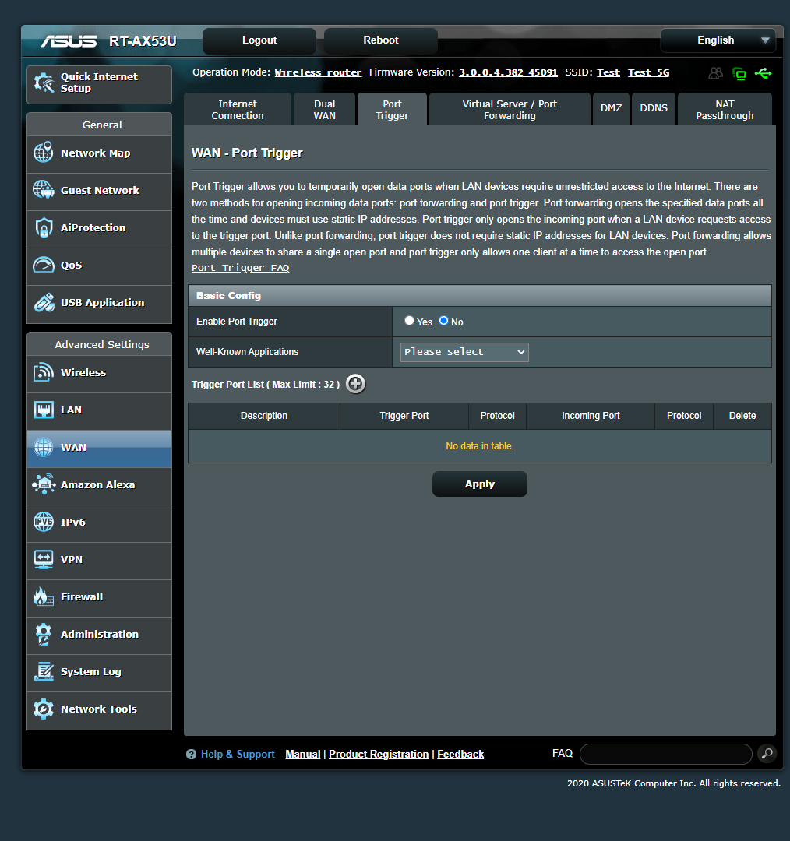This screenshot has height=841, width=790.
Task: Switch to the Dual WAN tab
Action: pyautogui.click(x=324, y=110)
